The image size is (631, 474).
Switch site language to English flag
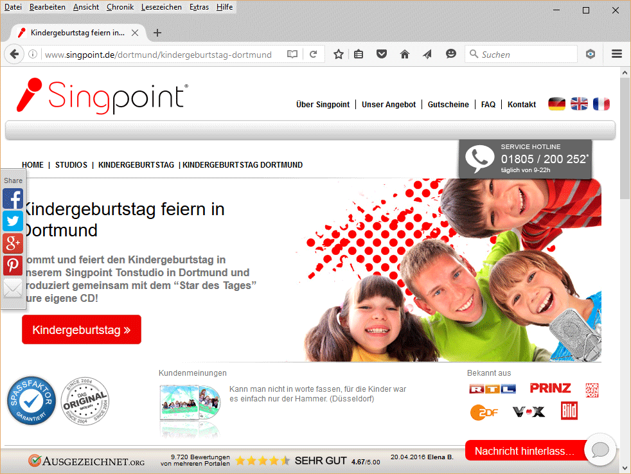(x=579, y=104)
